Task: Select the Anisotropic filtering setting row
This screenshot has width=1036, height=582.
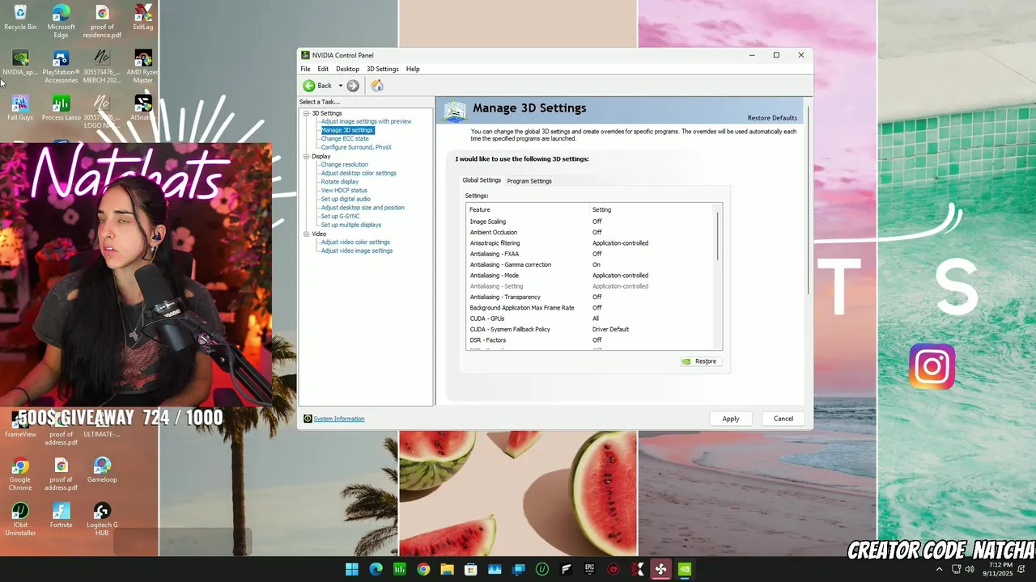Action: click(590, 243)
